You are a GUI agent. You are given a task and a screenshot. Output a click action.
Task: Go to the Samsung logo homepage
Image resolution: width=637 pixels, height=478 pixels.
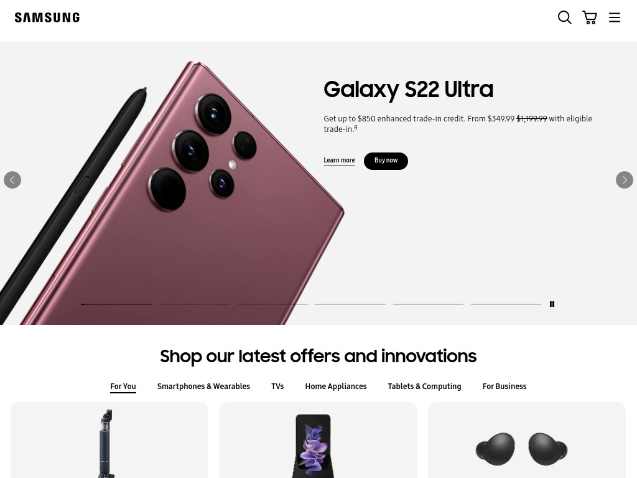click(47, 17)
